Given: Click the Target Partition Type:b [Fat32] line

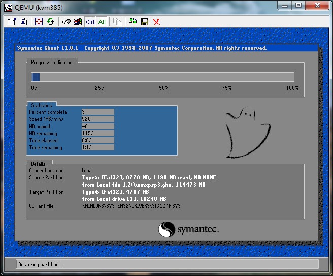Looking at the screenshot, I should coord(115,192).
